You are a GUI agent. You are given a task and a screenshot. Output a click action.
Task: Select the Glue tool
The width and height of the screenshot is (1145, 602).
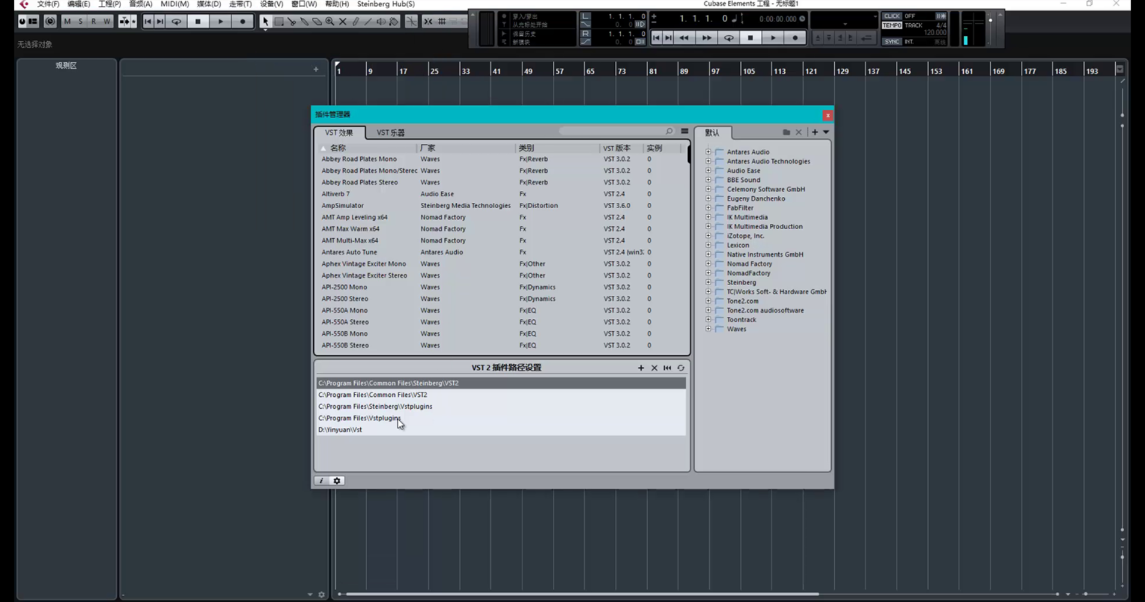[x=304, y=21]
